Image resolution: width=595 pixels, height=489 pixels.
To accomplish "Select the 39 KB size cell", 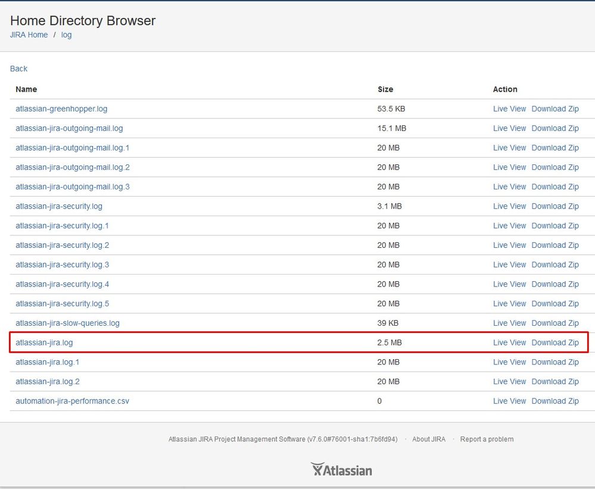I will click(x=388, y=323).
